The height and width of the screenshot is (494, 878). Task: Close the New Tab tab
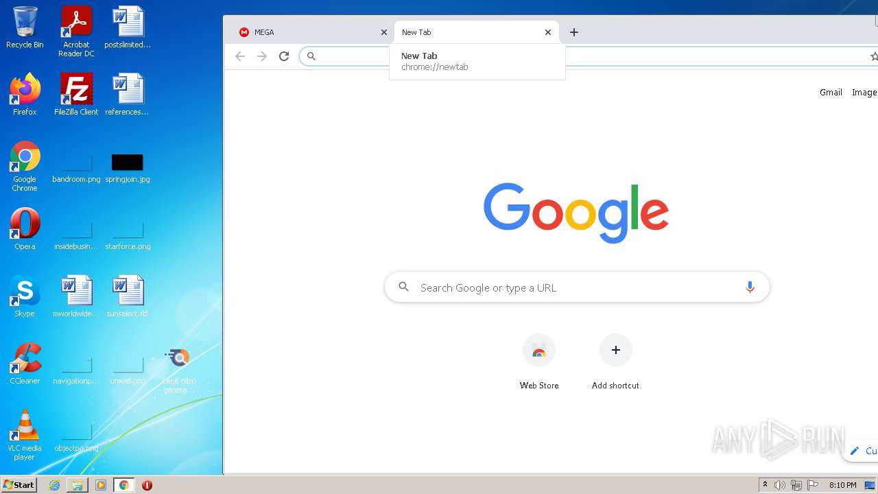548,32
